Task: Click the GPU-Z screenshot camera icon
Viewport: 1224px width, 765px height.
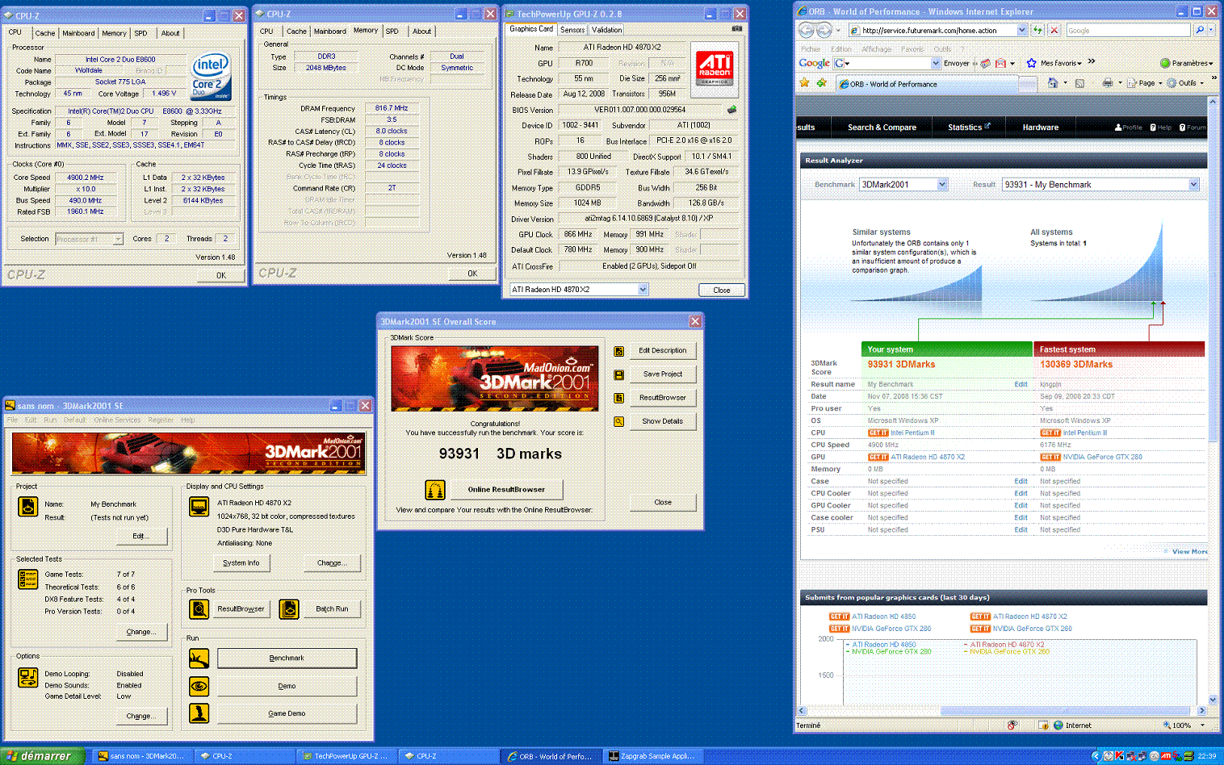Action: (736, 29)
